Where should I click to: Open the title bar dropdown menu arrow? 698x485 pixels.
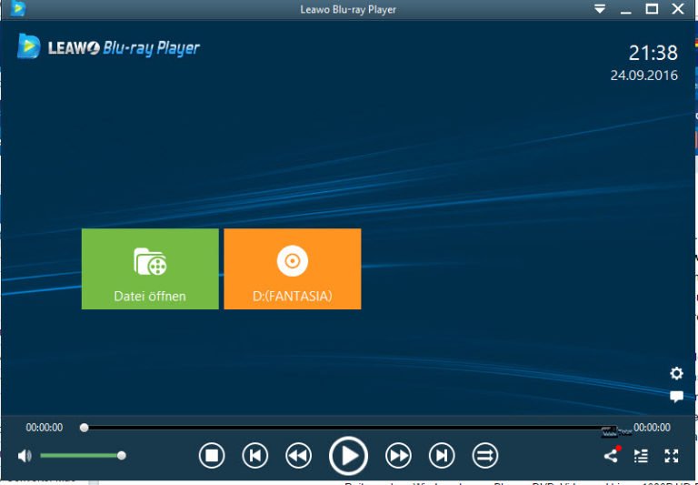point(600,9)
